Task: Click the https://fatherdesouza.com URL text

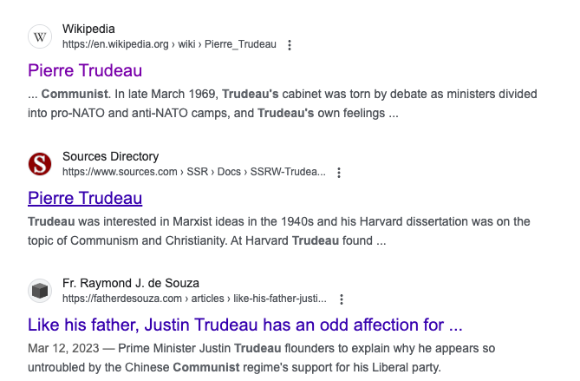Action: [122, 299]
